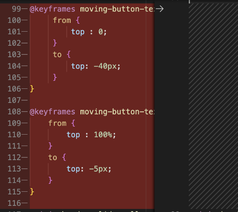Viewport: 238px width, 212px height.
Task: Place cursor on 'top : 0;' line
Action: click(89, 32)
